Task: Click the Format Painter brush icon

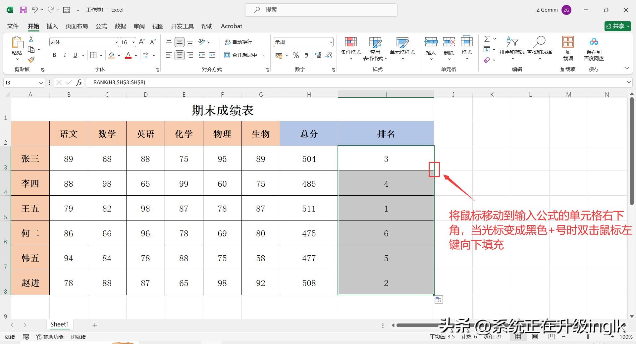Action: click(x=31, y=60)
